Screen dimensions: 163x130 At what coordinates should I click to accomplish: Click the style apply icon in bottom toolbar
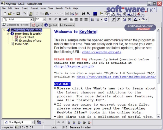(x=39, y=122)
